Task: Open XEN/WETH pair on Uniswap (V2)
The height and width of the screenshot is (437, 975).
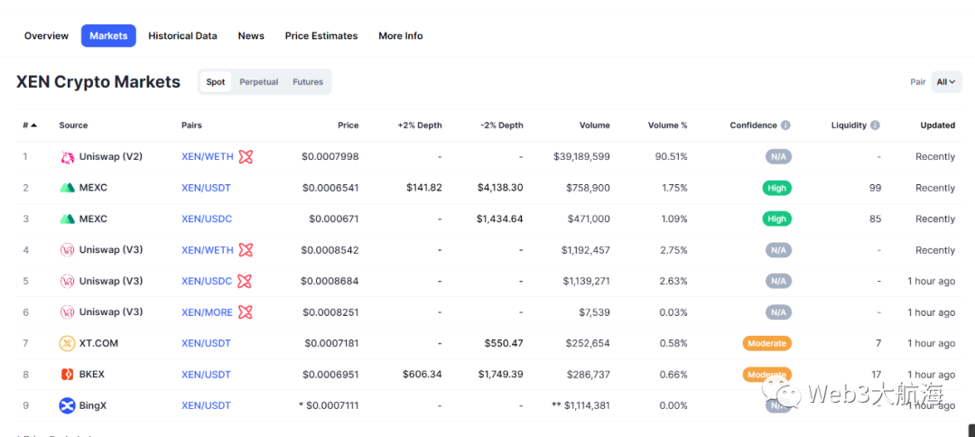Action: [x=208, y=156]
